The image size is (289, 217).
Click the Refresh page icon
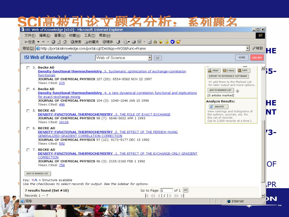tap(59, 42)
